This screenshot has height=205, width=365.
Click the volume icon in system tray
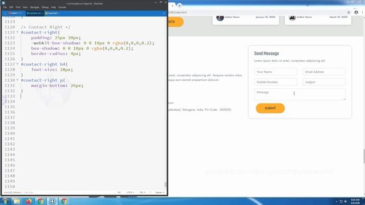[346, 201]
